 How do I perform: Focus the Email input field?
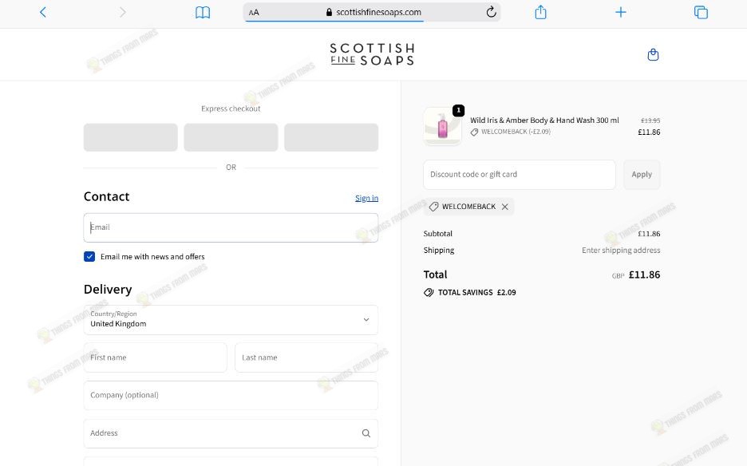point(231,227)
